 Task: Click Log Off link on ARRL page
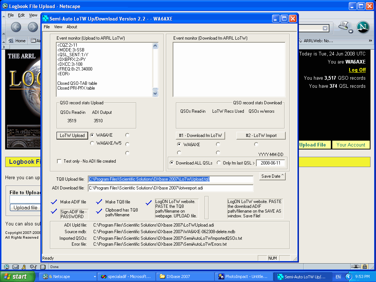point(357,70)
